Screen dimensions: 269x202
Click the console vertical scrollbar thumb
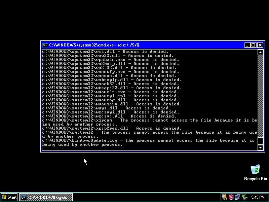point(260,141)
